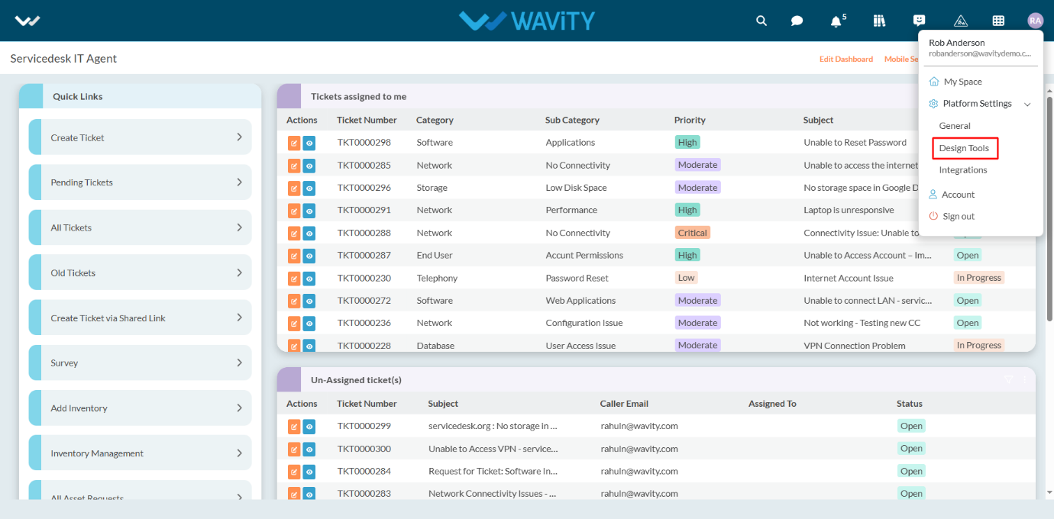Click the My Space home icon
The image size is (1054, 519).
click(933, 82)
